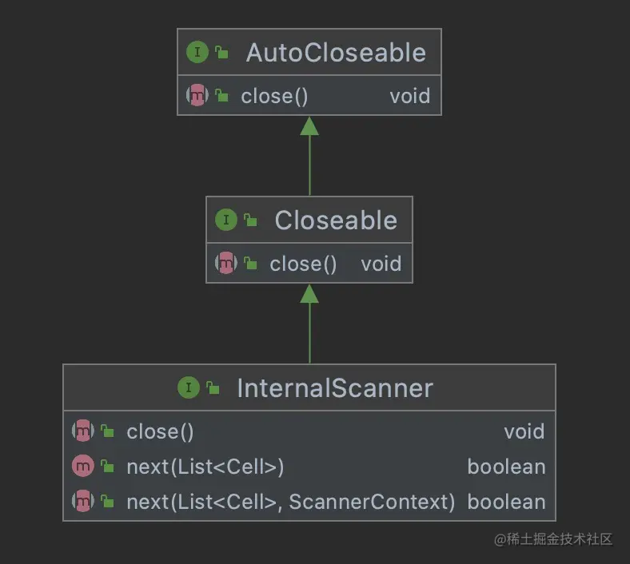Click the arrow from InternalScanner to Closeable

tap(309, 328)
